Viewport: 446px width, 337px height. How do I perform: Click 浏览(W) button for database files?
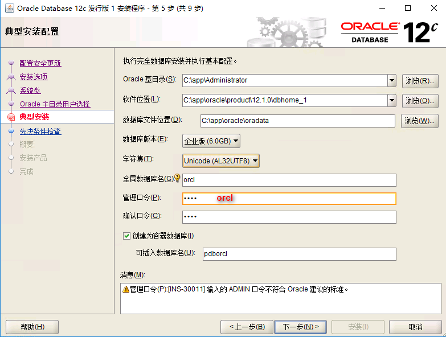pos(420,121)
